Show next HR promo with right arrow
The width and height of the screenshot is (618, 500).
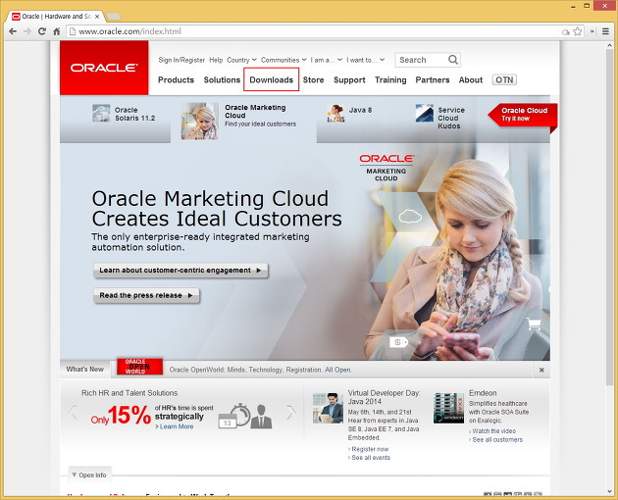[291, 413]
